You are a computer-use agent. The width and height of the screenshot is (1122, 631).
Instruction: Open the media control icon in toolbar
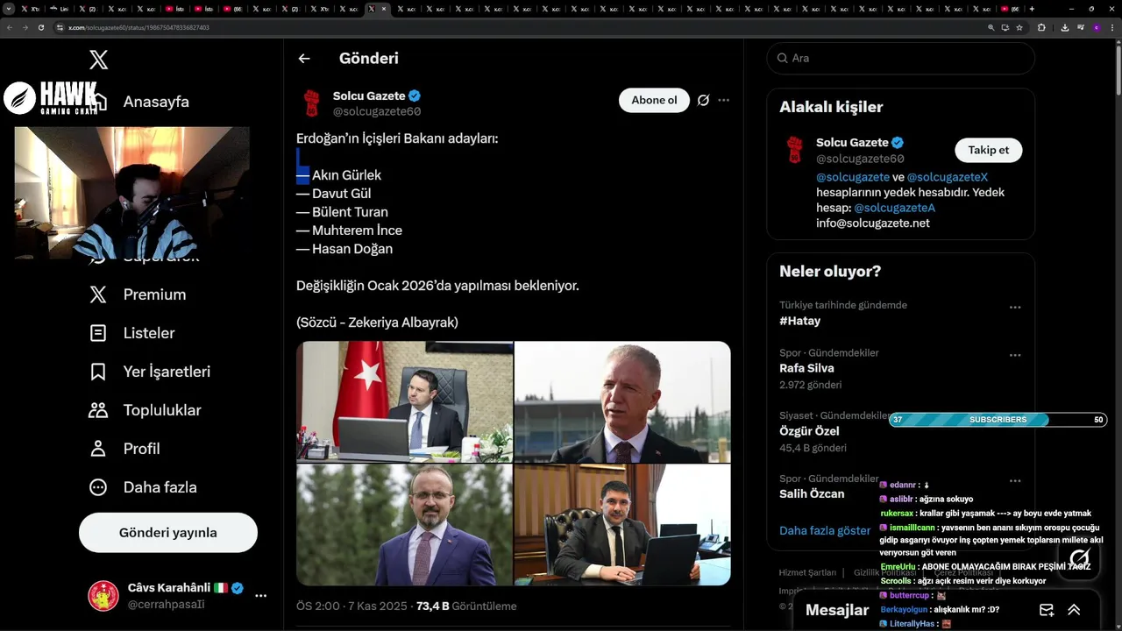[x=1079, y=27]
